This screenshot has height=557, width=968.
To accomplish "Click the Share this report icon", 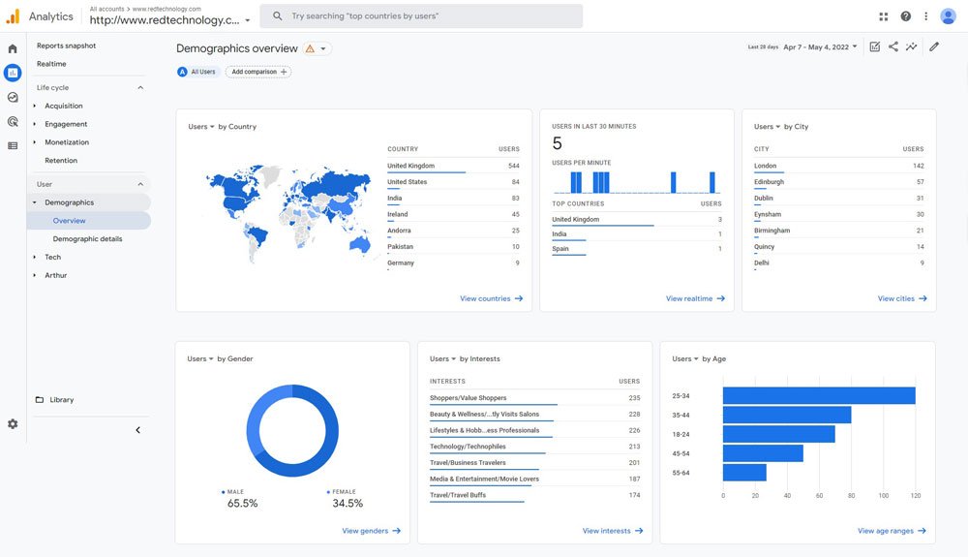I will [x=893, y=46].
